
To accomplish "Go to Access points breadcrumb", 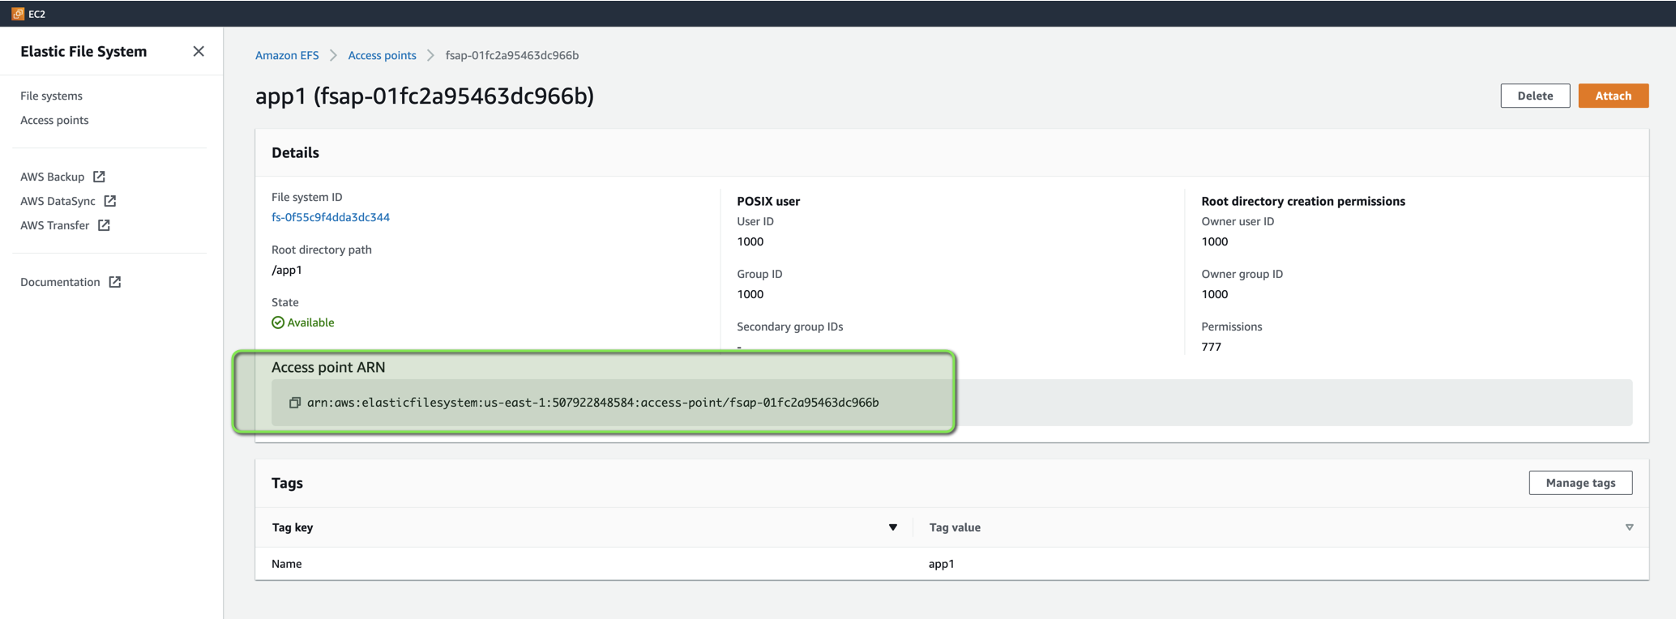I will tap(382, 55).
